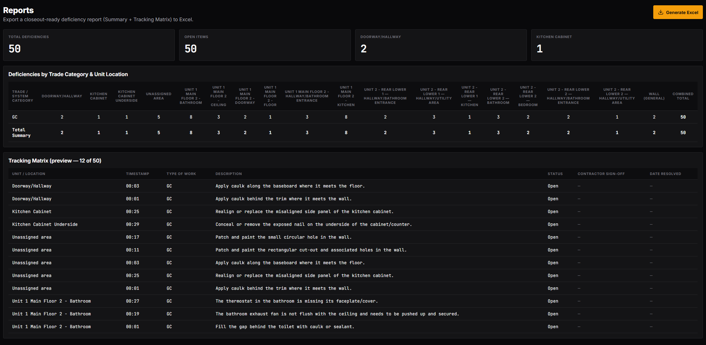This screenshot has width=706, height=345.
Task: Click the Unit 1 Main Floor 2 - Ceiling header
Action: [x=218, y=96]
